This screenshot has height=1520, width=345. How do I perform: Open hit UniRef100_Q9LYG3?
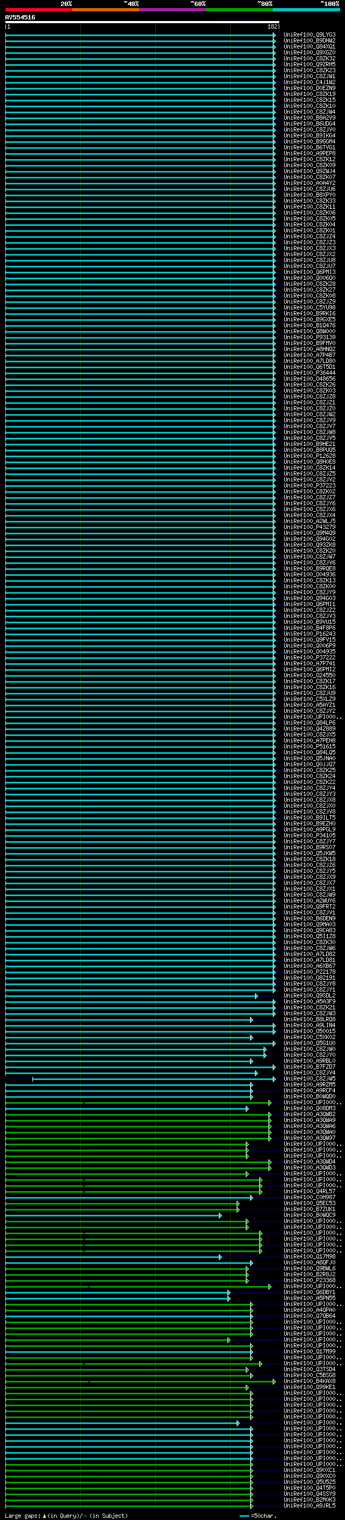tap(309, 35)
